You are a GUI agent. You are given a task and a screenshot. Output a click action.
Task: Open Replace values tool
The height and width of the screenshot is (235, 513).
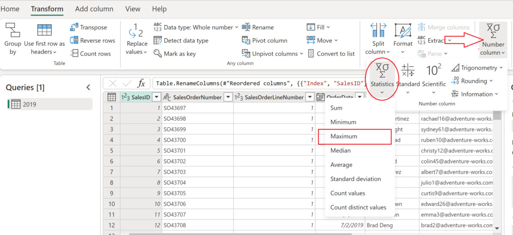[x=137, y=39]
